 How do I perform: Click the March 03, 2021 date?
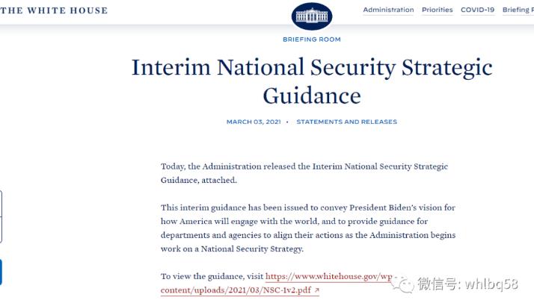pyautogui.click(x=254, y=122)
